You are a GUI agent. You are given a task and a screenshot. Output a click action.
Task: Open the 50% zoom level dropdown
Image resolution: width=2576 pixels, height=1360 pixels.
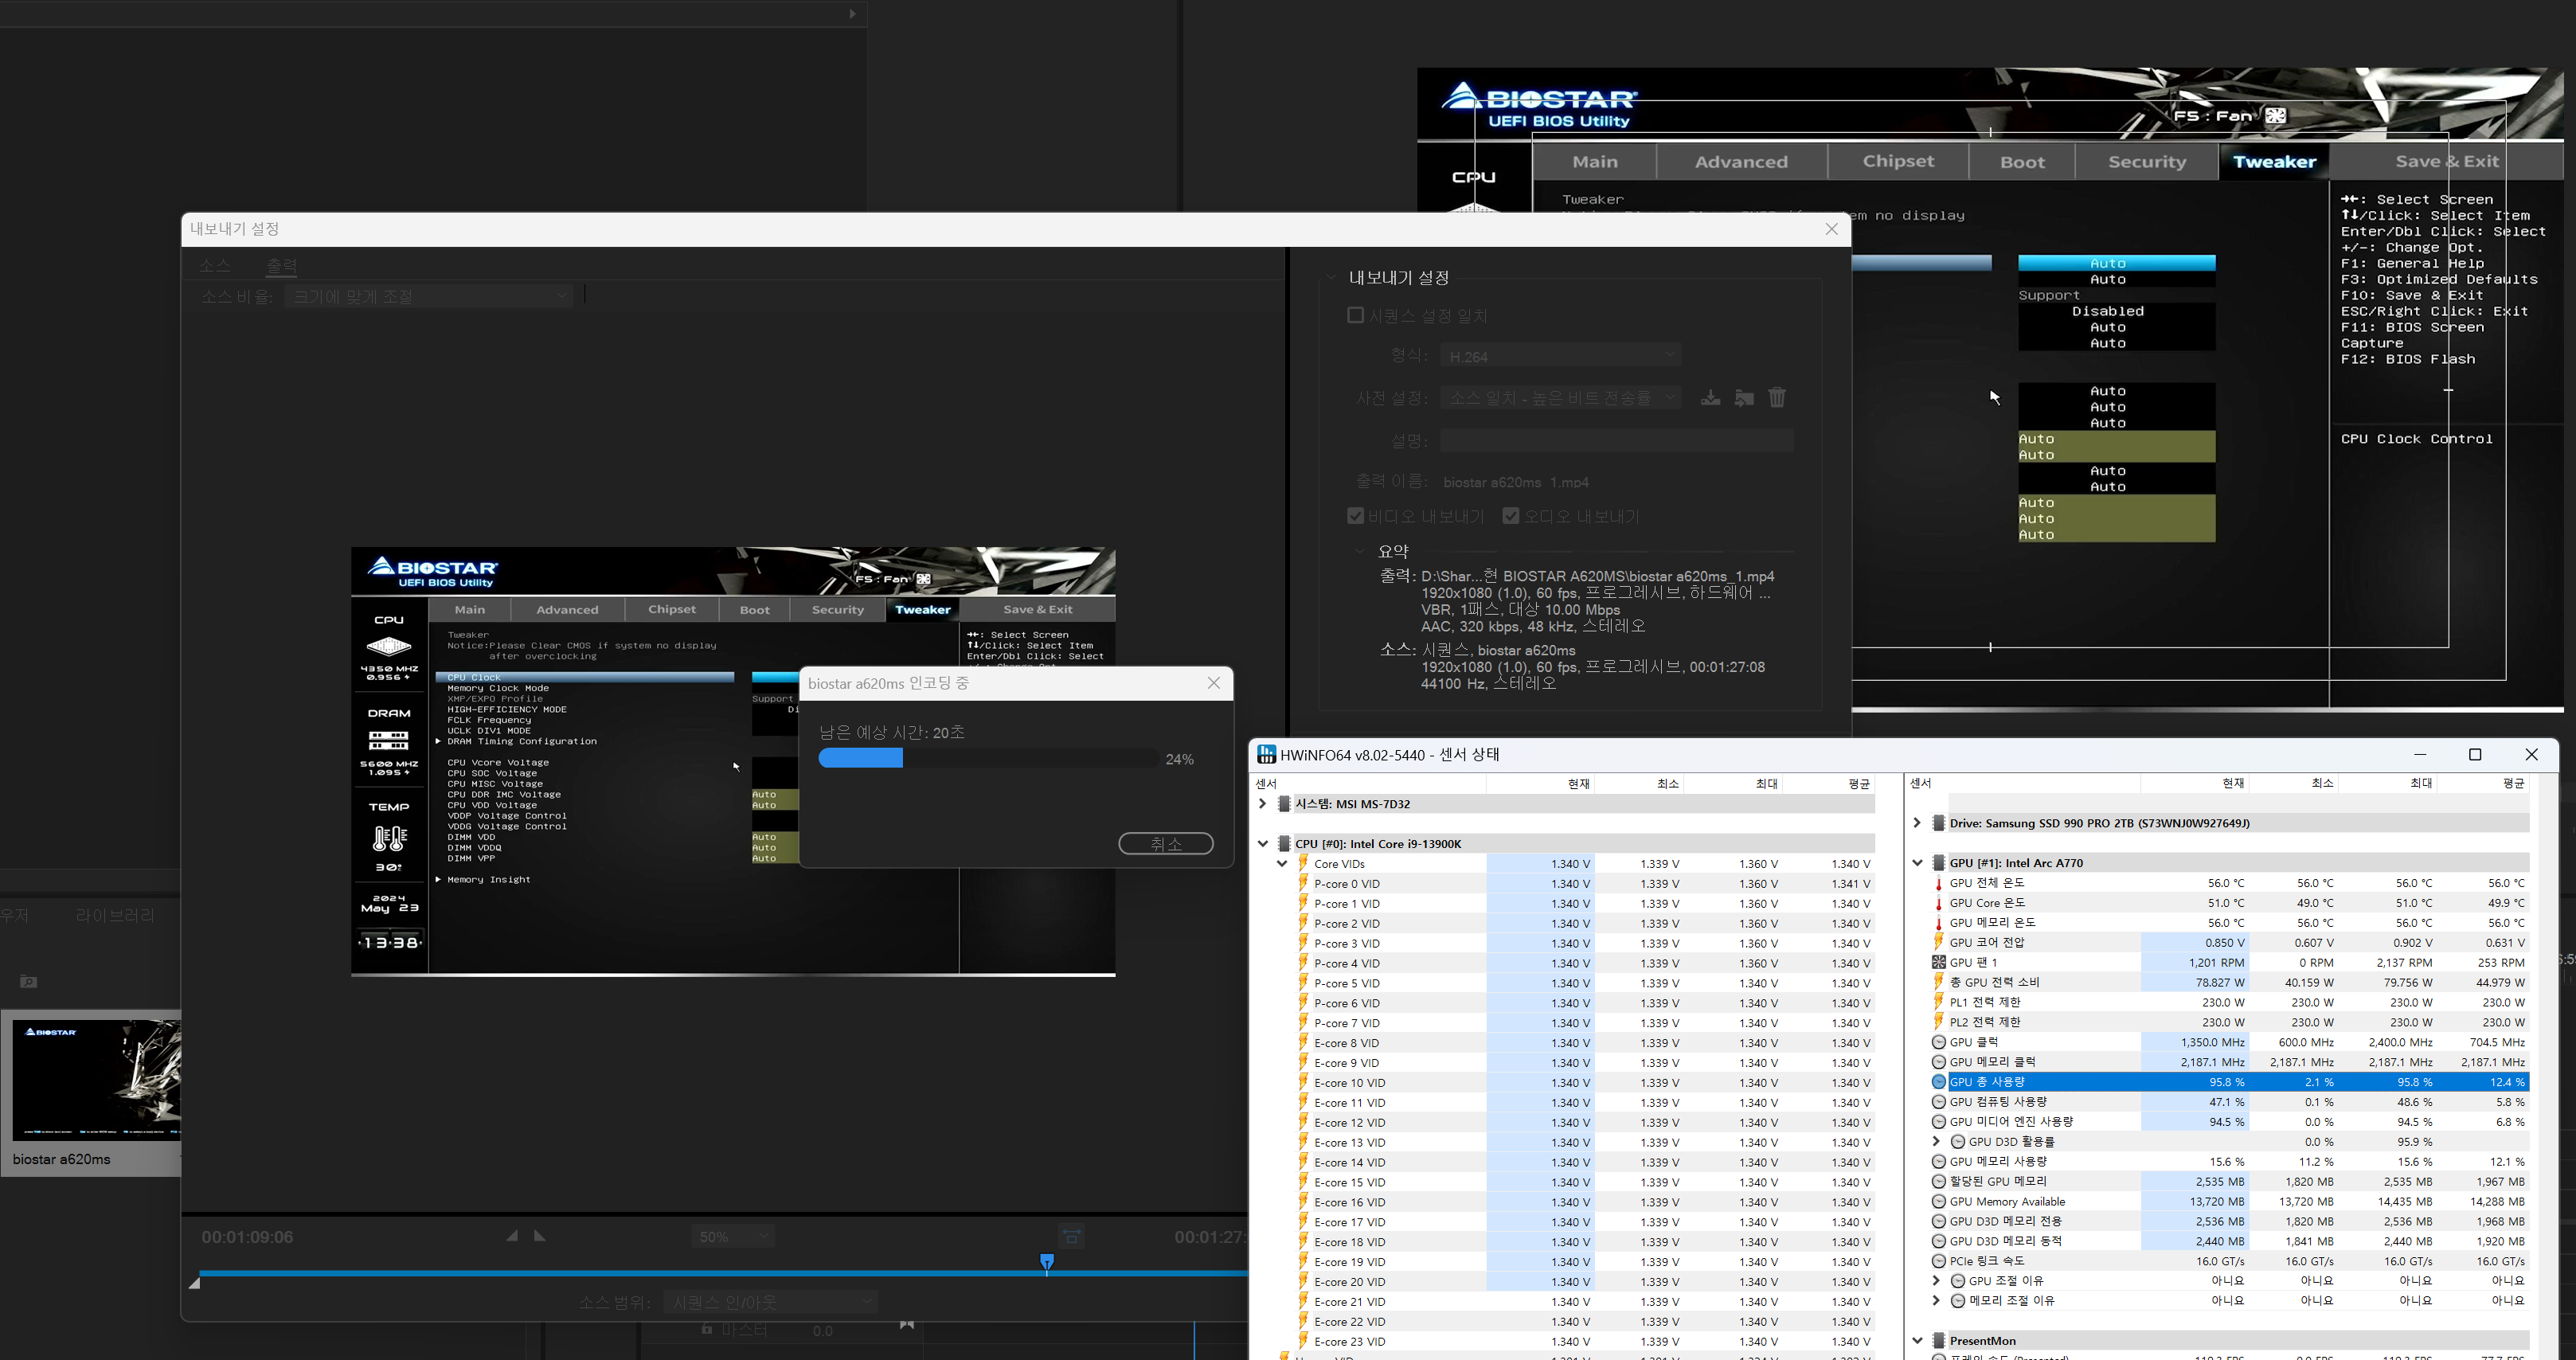[x=733, y=1237]
